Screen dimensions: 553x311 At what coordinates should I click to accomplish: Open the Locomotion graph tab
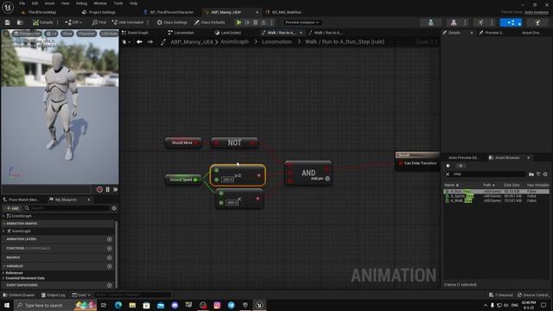(x=181, y=33)
